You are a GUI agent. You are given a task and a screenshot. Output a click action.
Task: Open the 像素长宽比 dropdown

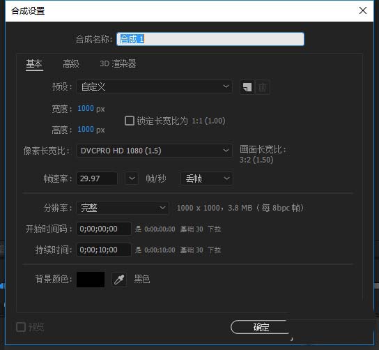(155, 151)
